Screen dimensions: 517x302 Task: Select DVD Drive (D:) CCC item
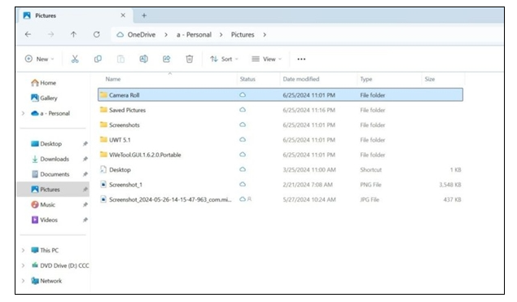60,265
